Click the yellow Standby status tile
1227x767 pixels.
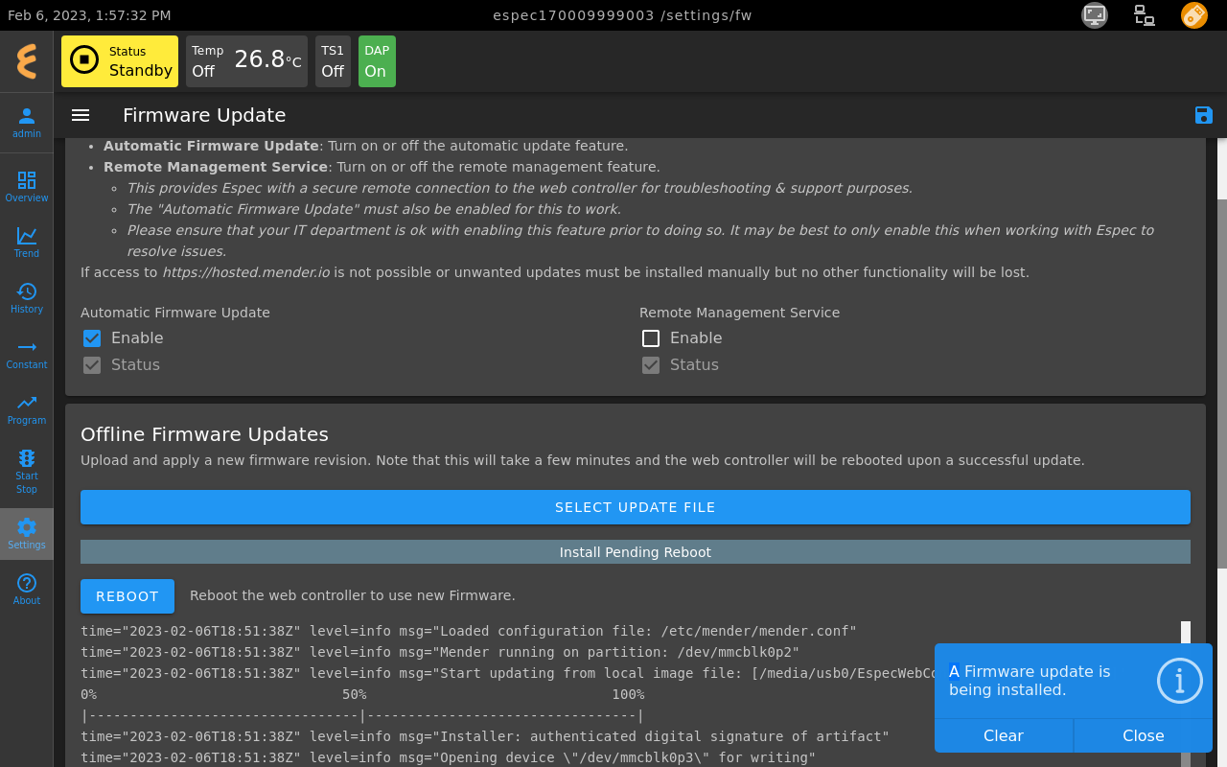pos(120,61)
